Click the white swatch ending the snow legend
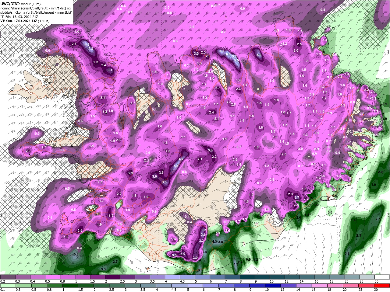The height and width of the screenshot is (292, 390). (x=382, y=277)
